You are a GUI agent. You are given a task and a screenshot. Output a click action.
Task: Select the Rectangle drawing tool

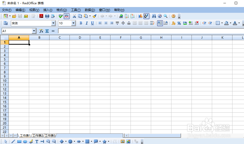(x=19, y=141)
